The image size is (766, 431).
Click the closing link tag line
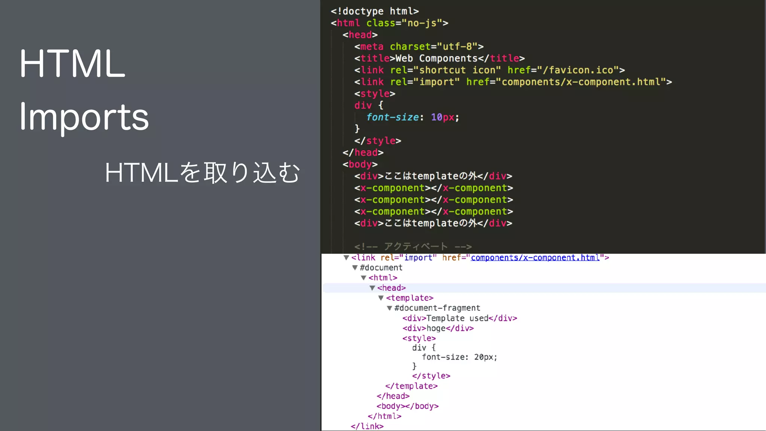(x=367, y=426)
